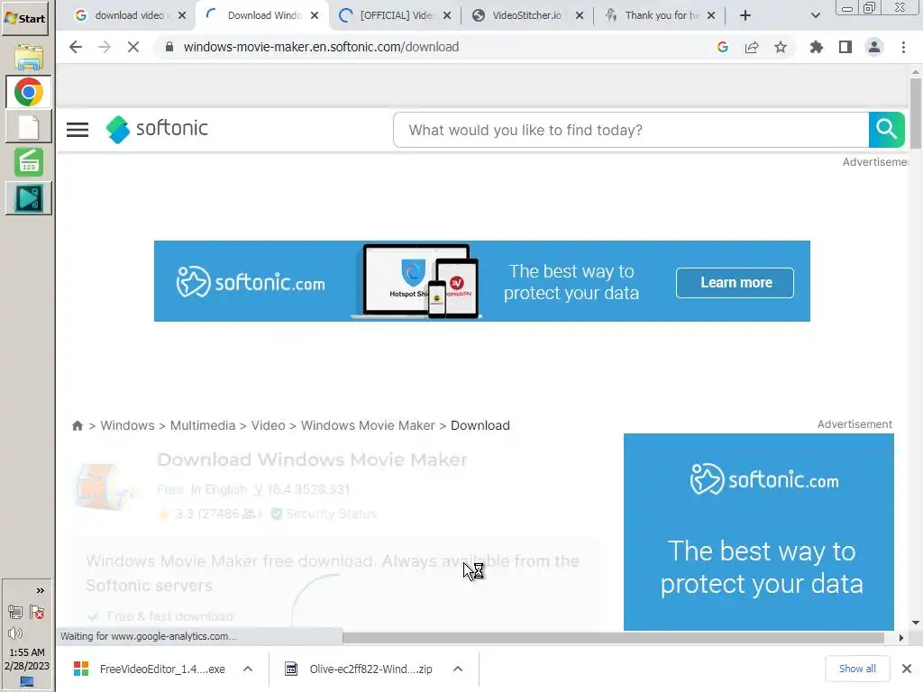Screen dimensions: 923x692
Task: Open the blank document taskbar icon
Action: (28, 127)
